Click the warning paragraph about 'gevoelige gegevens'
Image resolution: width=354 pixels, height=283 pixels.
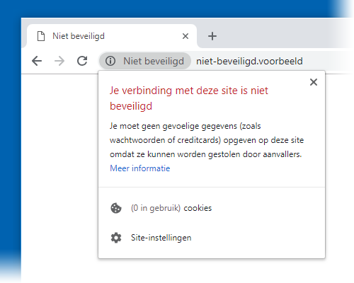coord(207,140)
